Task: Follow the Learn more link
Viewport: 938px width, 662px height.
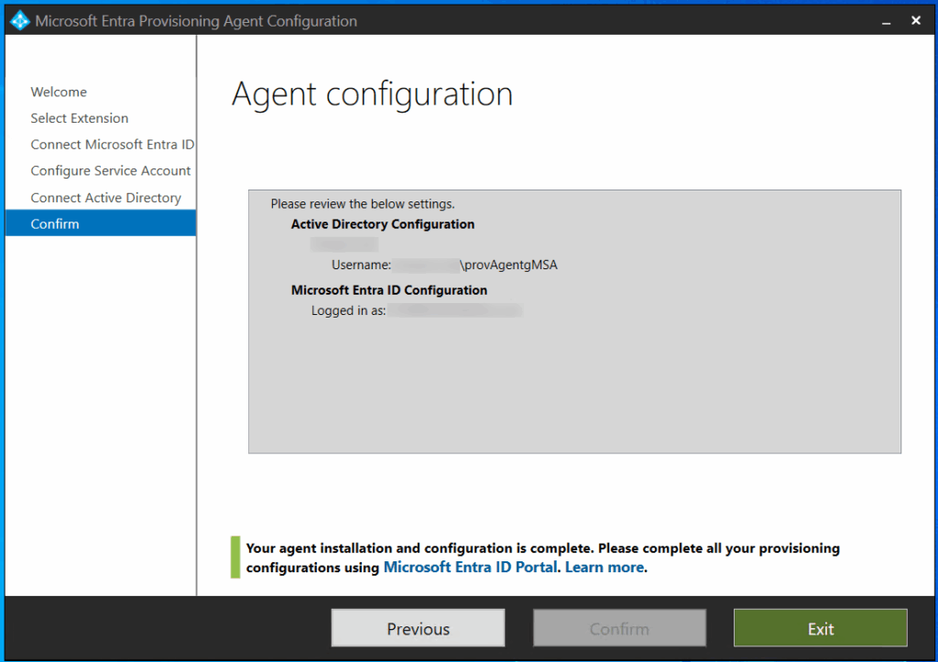Action: point(605,568)
